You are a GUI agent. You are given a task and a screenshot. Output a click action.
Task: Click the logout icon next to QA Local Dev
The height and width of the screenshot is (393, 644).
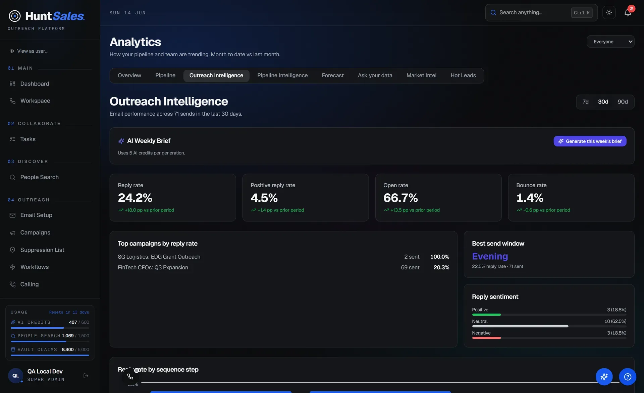click(x=86, y=376)
